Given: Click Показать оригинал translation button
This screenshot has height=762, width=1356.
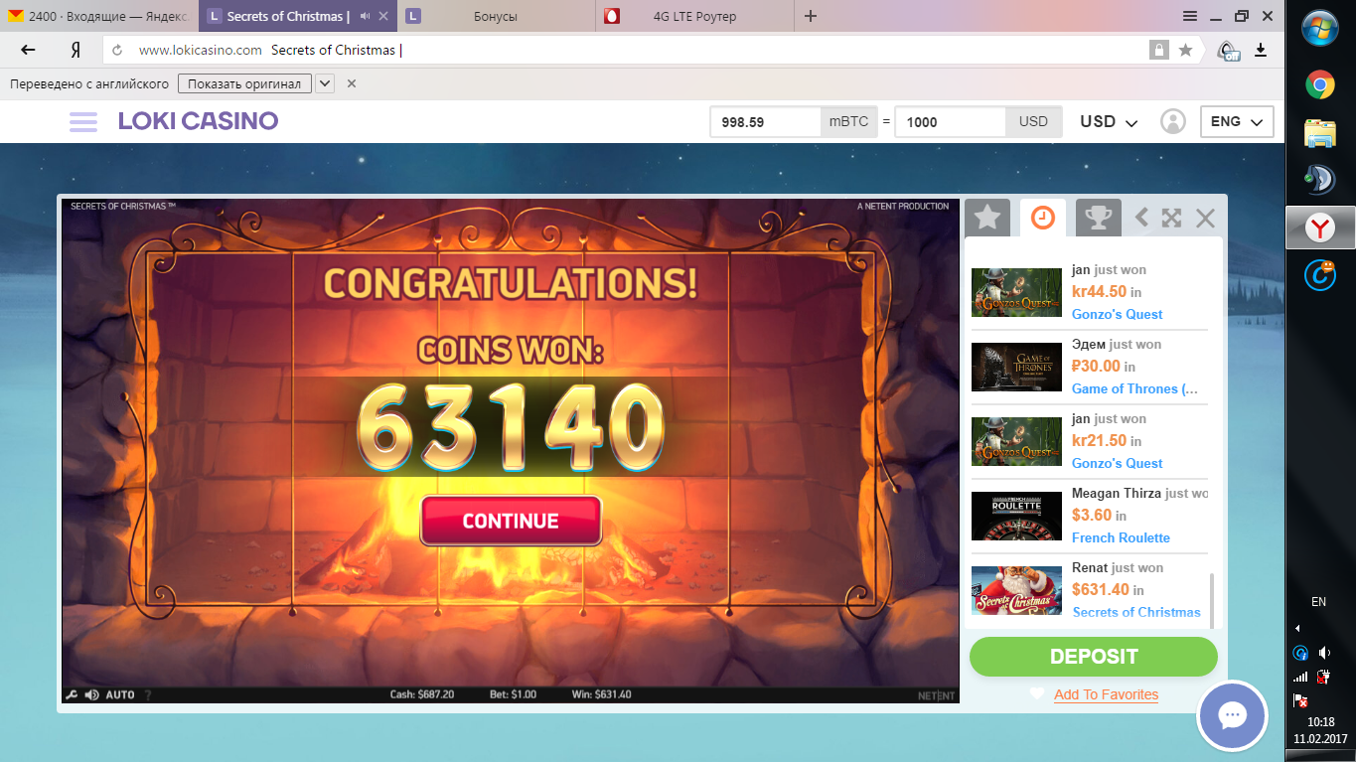Looking at the screenshot, I should coord(244,83).
